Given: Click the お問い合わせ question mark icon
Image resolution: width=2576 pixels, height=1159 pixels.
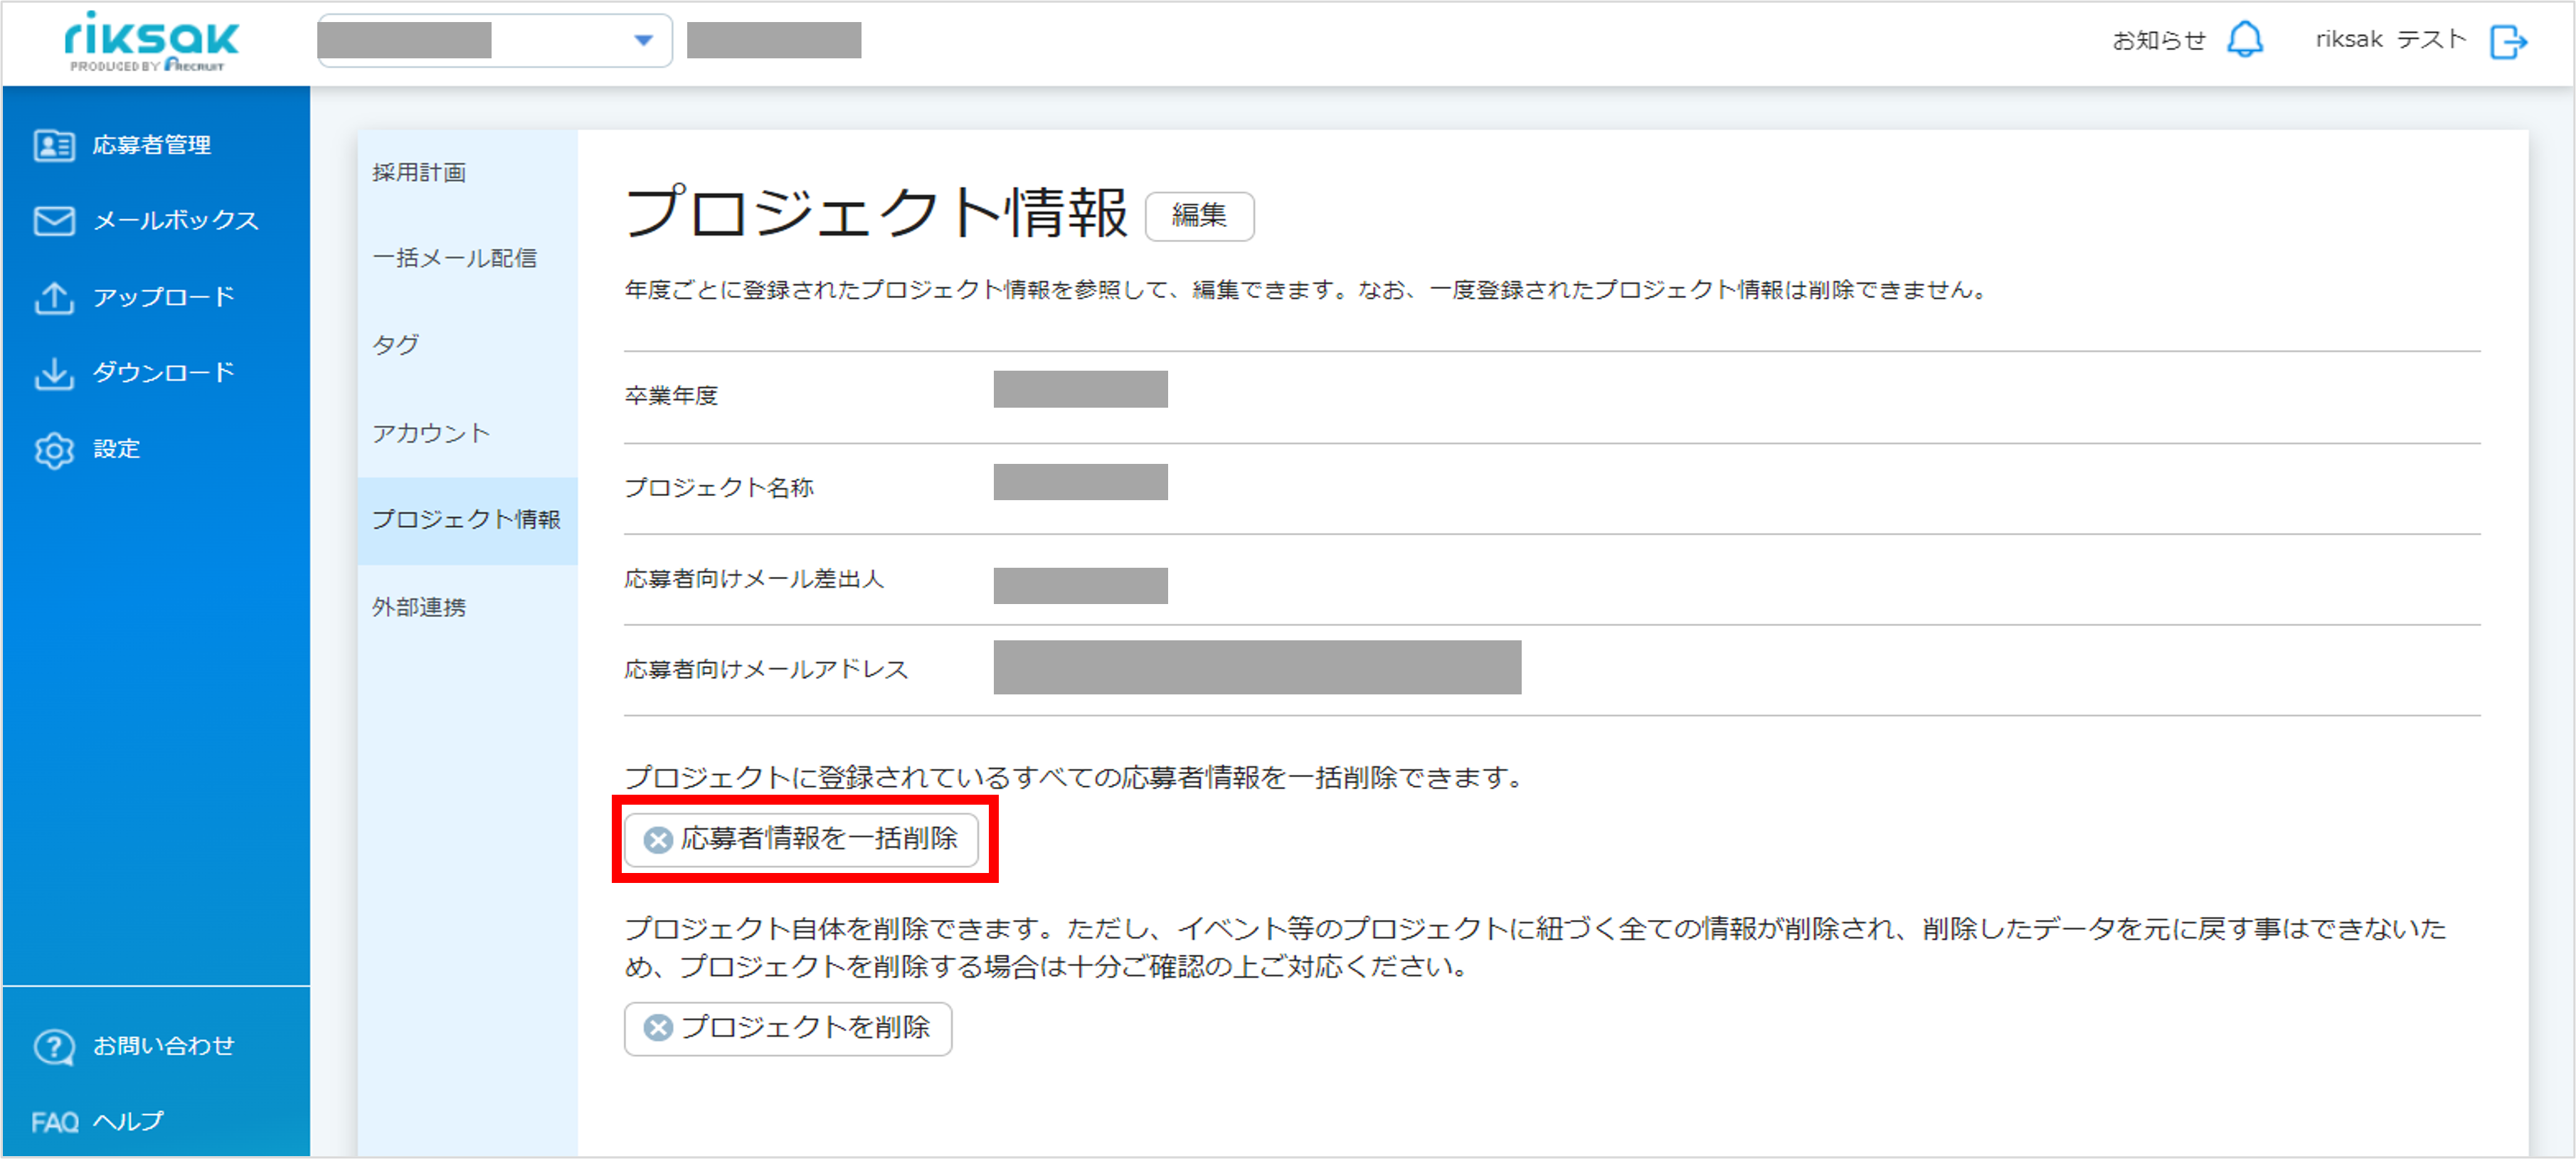Looking at the screenshot, I should (x=54, y=1046).
